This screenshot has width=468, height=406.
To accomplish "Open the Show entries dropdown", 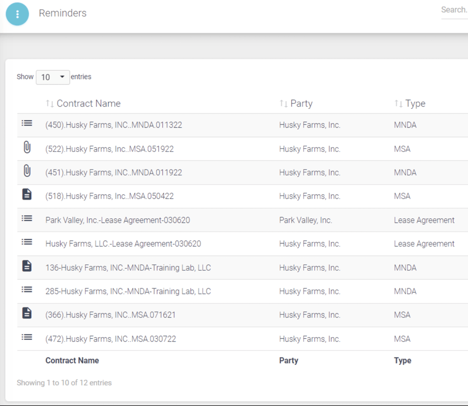I will [53, 77].
